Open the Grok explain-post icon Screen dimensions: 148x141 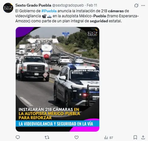pos(136,5)
